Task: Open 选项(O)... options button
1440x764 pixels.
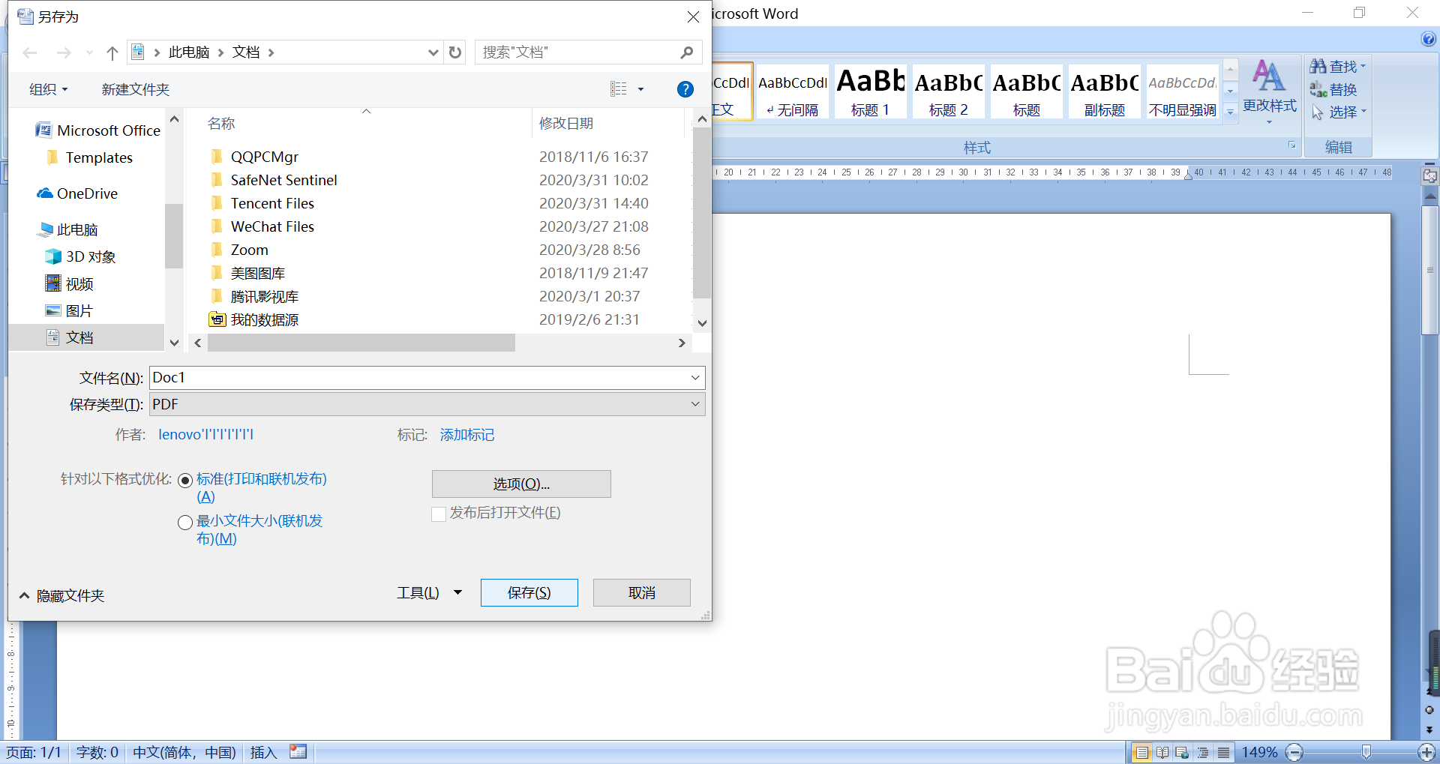Action: (521, 484)
